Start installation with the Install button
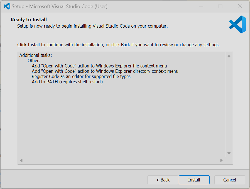The image size is (250, 189). tap(194, 180)
